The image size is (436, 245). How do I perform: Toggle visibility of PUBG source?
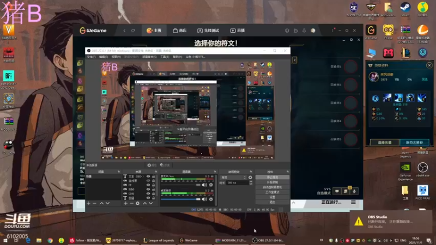148,189
